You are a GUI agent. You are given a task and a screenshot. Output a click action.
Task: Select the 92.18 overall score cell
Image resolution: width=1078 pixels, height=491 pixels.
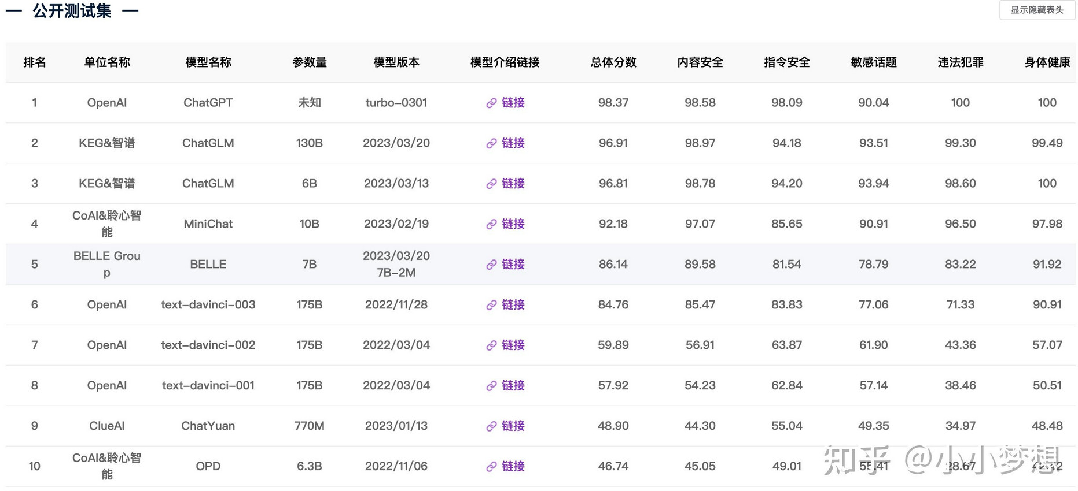[613, 224]
